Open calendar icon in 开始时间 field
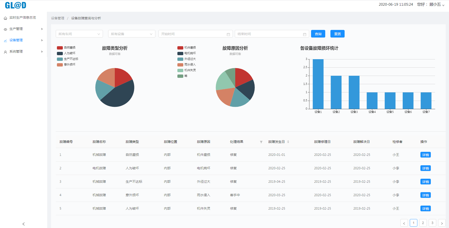449x228 pixels. tap(228, 34)
